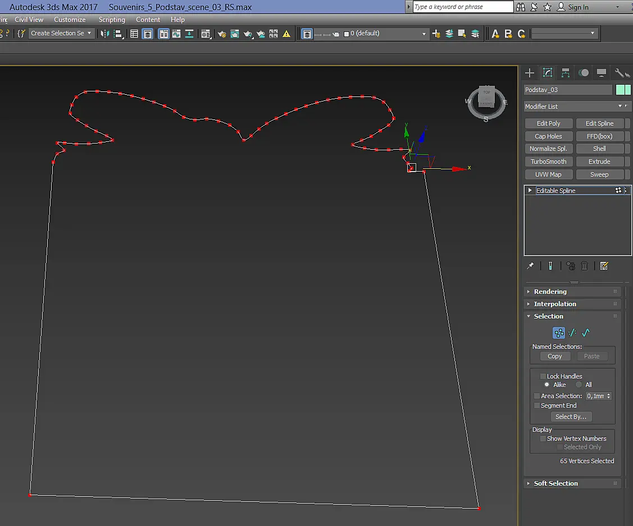Click the Render Production teapot icon
This screenshot has height=526, width=633.
tap(248, 34)
